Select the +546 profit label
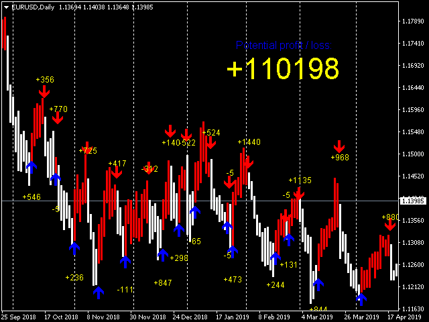The height and width of the screenshot is (322, 429). tap(32, 197)
